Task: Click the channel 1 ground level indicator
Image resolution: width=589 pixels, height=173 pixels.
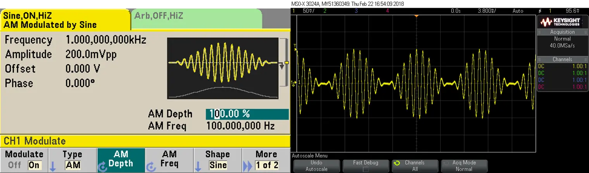Action: 294,83
